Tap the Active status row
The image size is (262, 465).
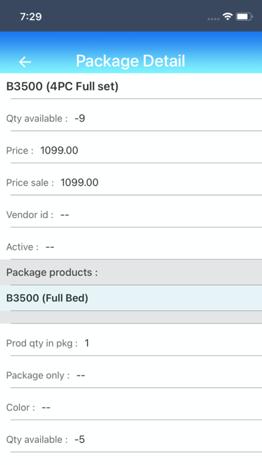click(x=131, y=247)
